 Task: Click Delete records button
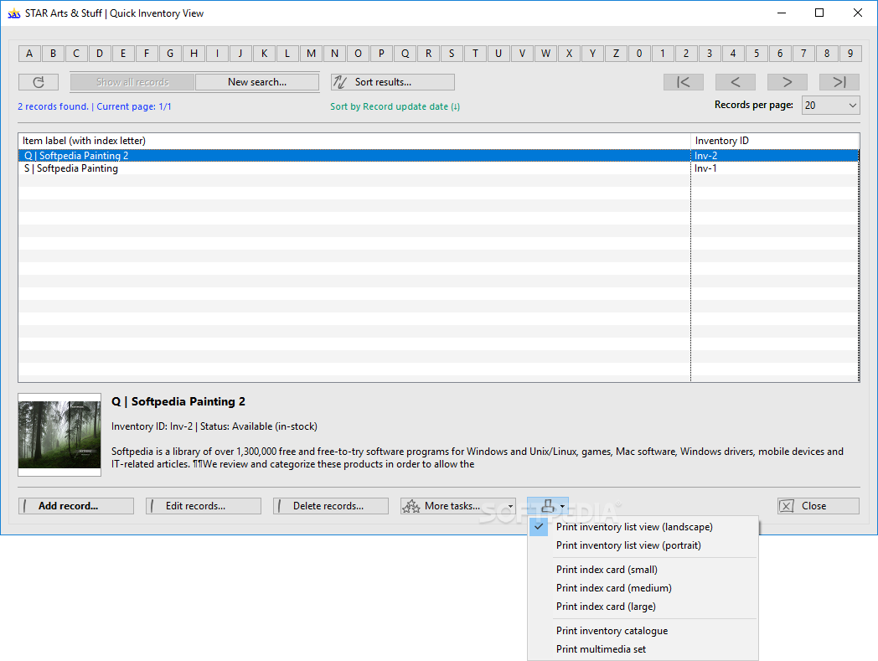point(331,506)
